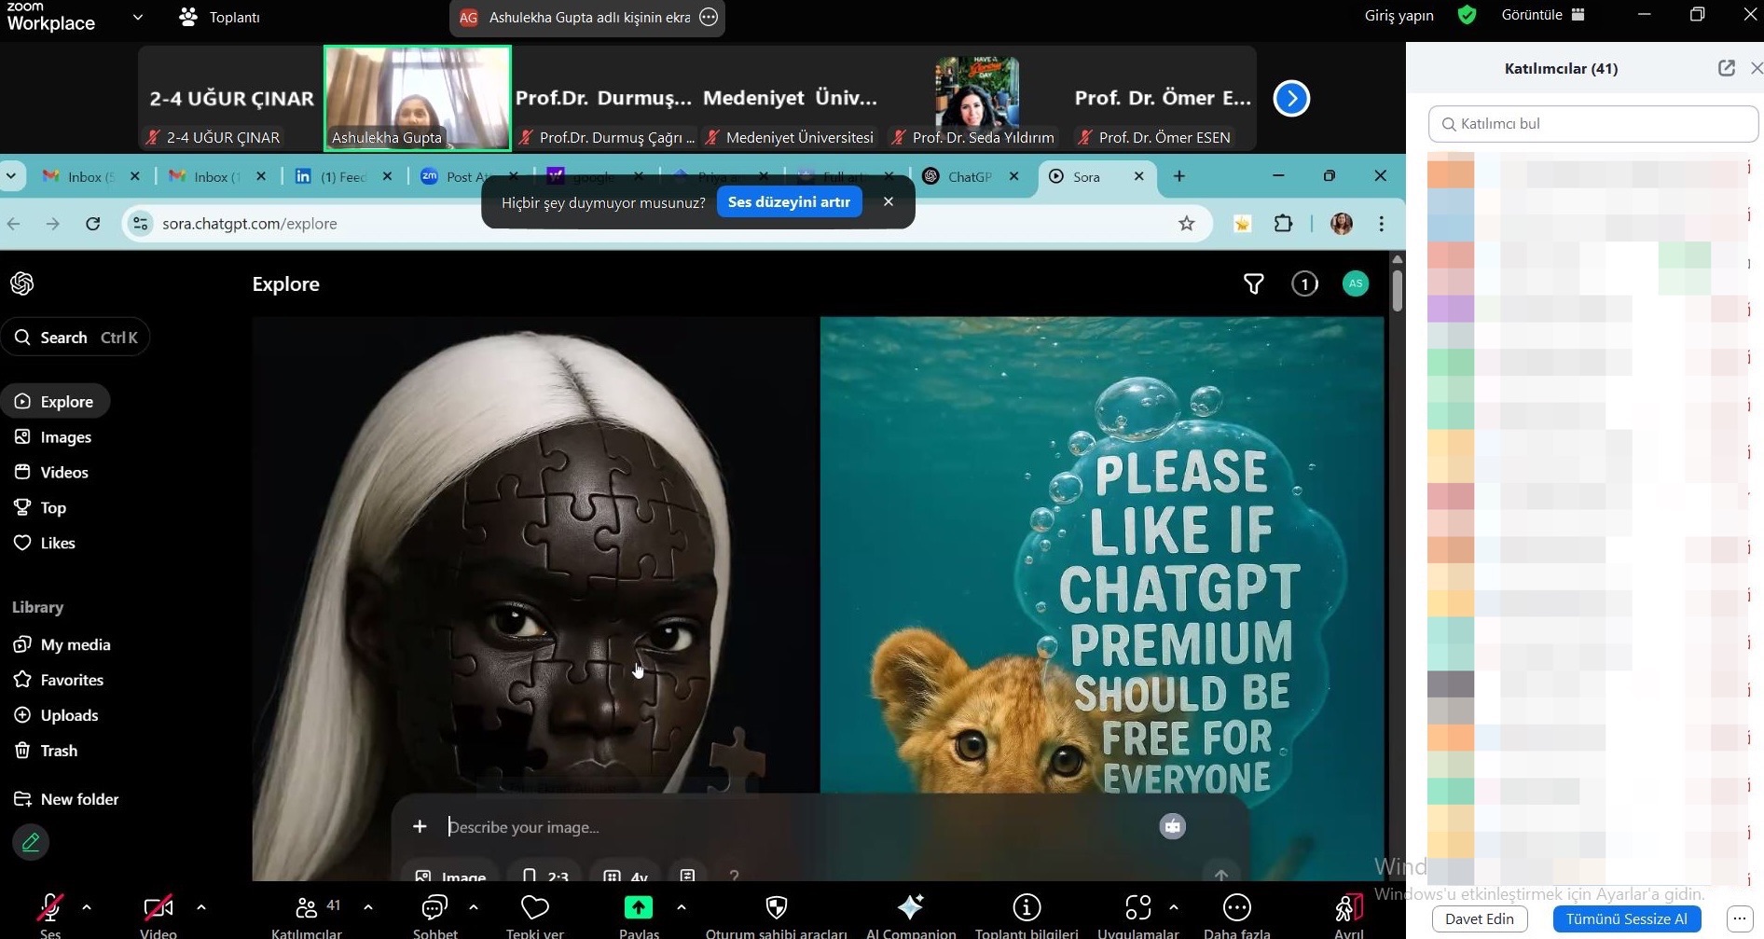1764x939 pixels.
Task: Click Giriş yapın sign in link
Action: click(1399, 15)
